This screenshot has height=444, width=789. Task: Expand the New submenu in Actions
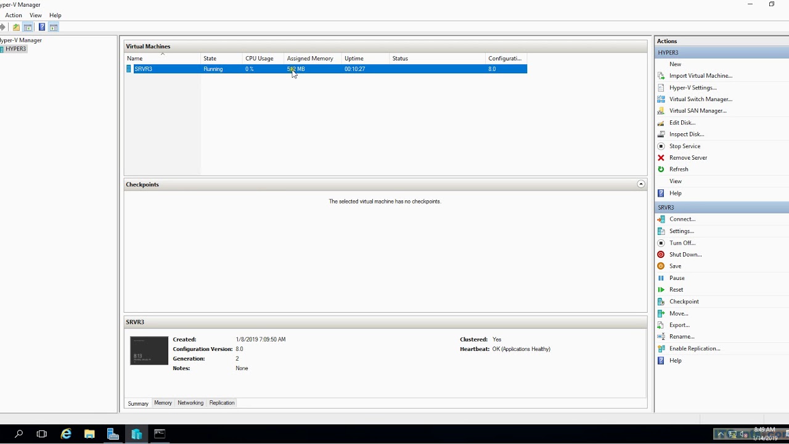[x=676, y=64]
